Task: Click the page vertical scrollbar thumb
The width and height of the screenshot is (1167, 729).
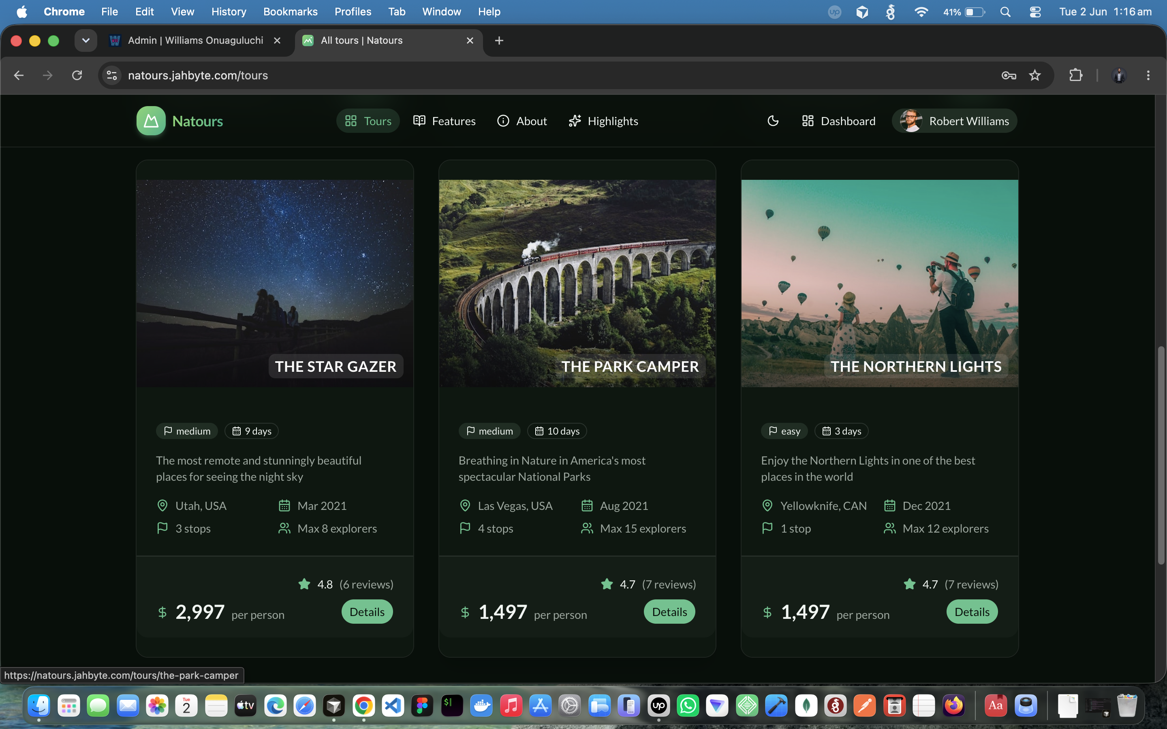Action: point(1161,455)
